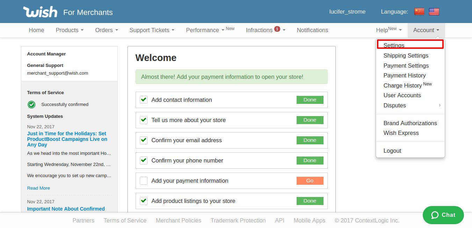
Task: Open the Help dropdown menu
Action: click(389, 30)
